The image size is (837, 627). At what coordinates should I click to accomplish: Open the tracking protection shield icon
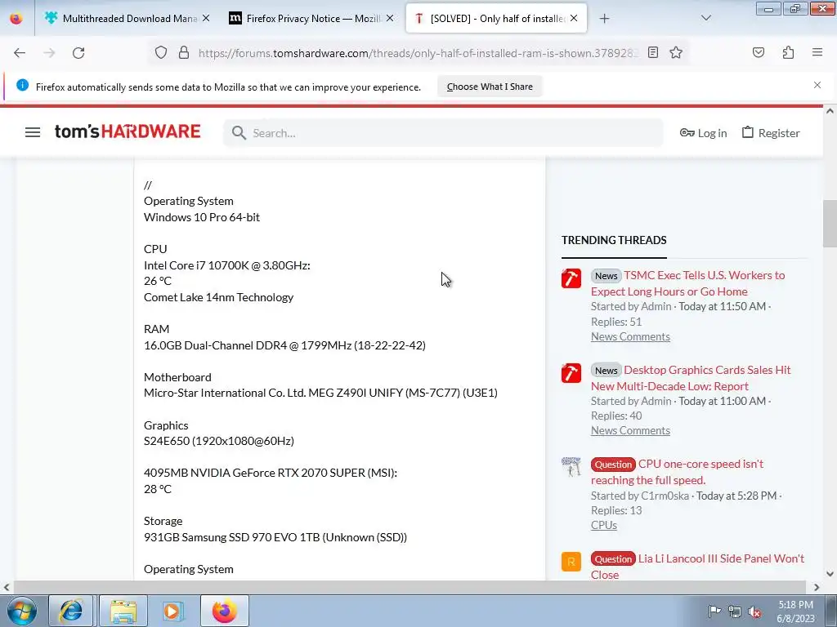(x=161, y=53)
